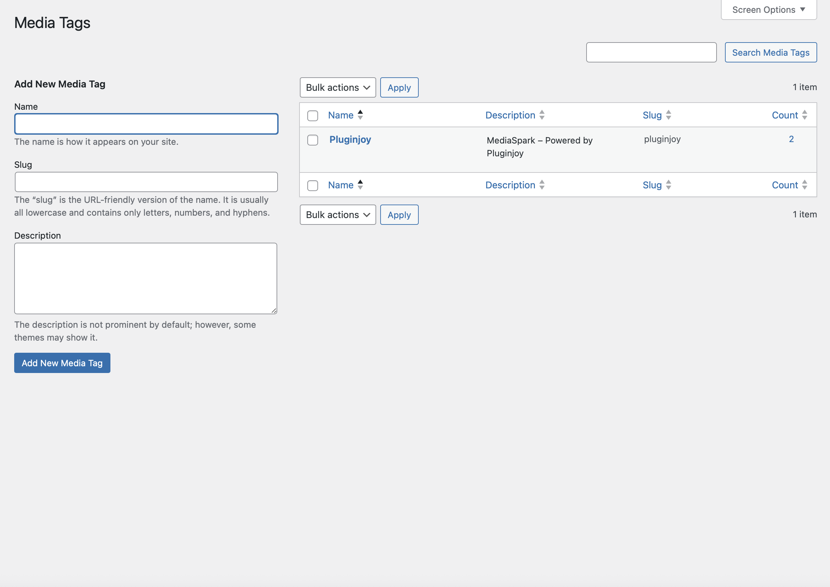Click the Count sort arrows in the header
Viewport: 830px width, 587px height.
[804, 115]
